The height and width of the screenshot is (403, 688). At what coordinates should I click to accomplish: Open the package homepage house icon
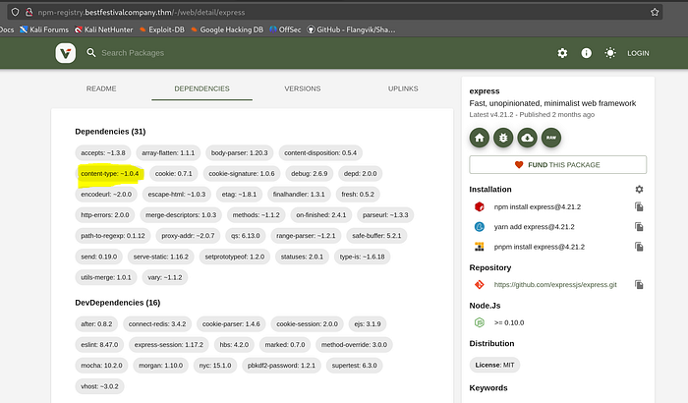point(480,138)
